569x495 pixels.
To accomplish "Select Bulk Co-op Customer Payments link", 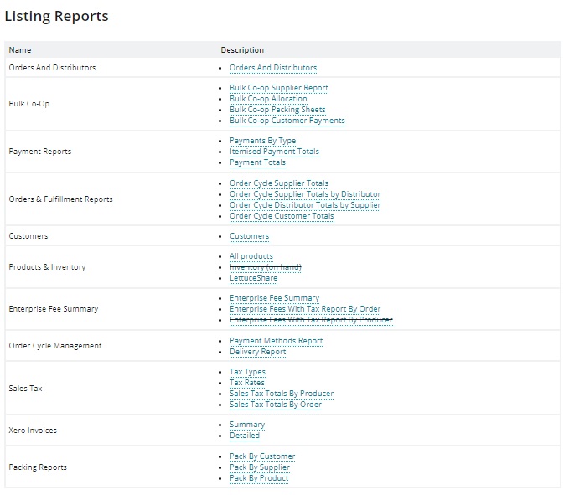I will (287, 121).
